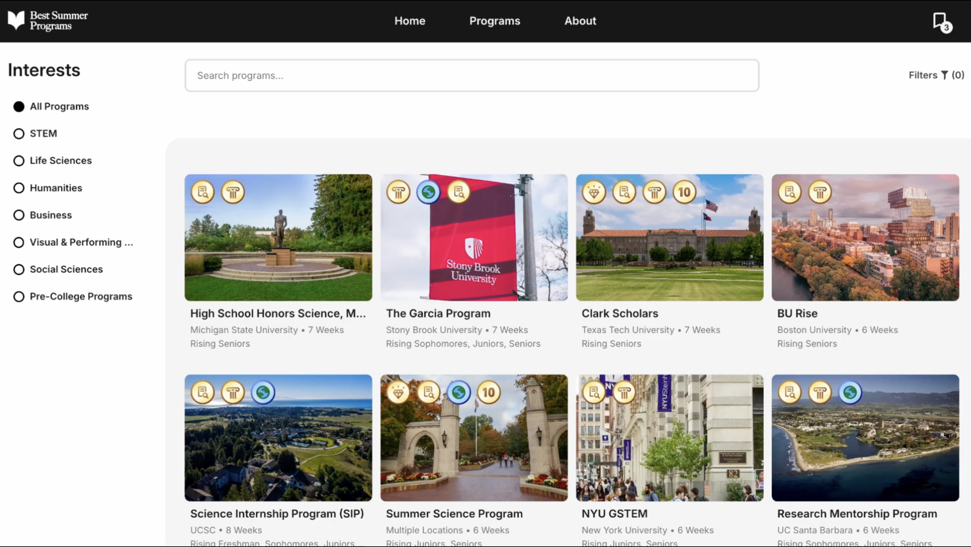Click pillar badge on Science Internship Program card
The height and width of the screenshot is (547, 971).
coord(233,392)
